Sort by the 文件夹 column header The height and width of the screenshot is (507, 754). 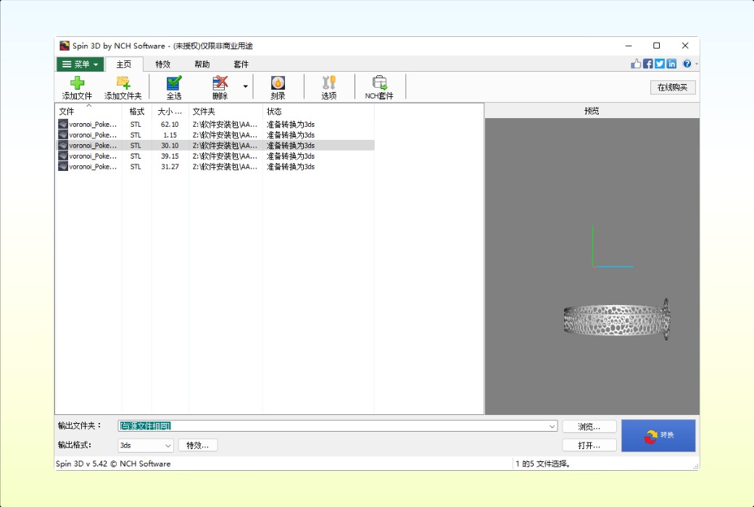click(225, 112)
